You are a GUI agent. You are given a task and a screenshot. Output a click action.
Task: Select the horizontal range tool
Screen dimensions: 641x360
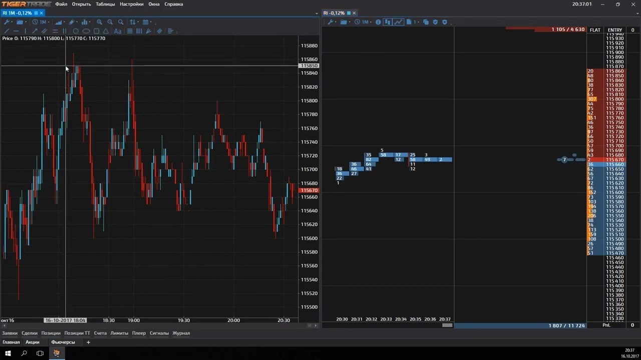pyautogui.click(x=55, y=31)
